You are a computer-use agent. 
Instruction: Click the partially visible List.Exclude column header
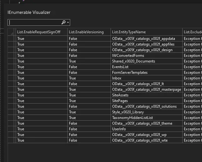192,32
